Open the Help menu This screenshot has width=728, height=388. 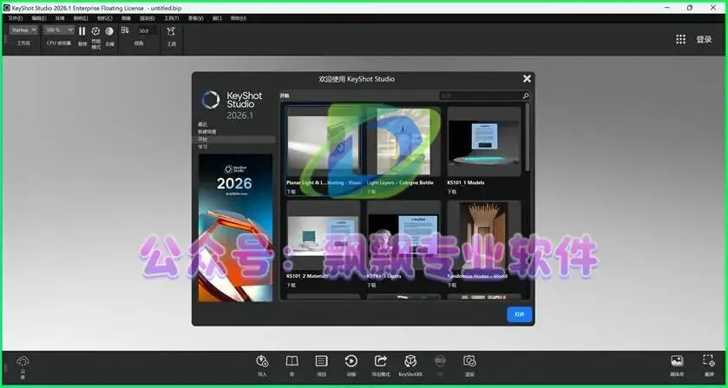pos(239,18)
